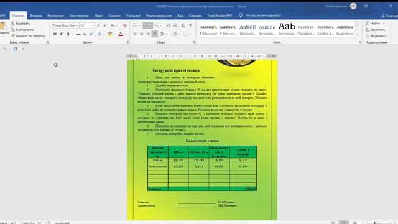Toggle subscript formatting
This screenshot has width=398, height=224.
(x=85, y=34)
